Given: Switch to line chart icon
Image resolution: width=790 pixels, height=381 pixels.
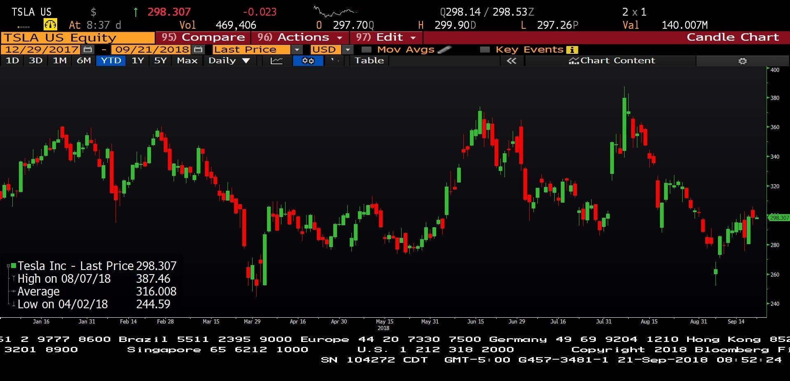Looking at the screenshot, I should (276, 61).
